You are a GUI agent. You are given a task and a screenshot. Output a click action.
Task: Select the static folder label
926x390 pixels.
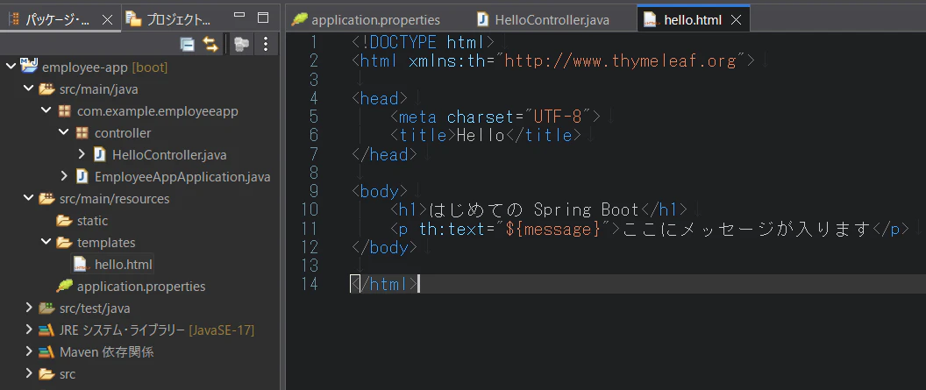coord(92,221)
